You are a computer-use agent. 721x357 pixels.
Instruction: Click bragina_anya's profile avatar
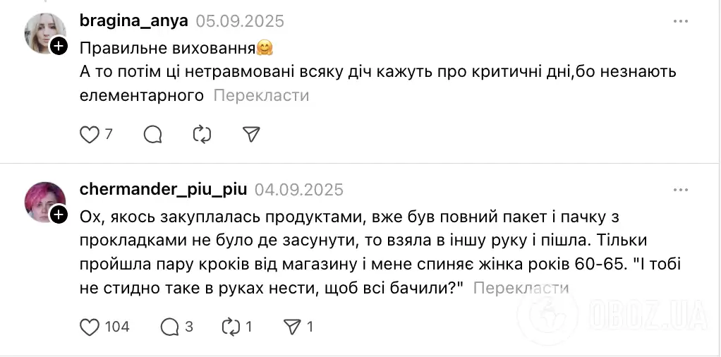pyautogui.click(x=44, y=34)
